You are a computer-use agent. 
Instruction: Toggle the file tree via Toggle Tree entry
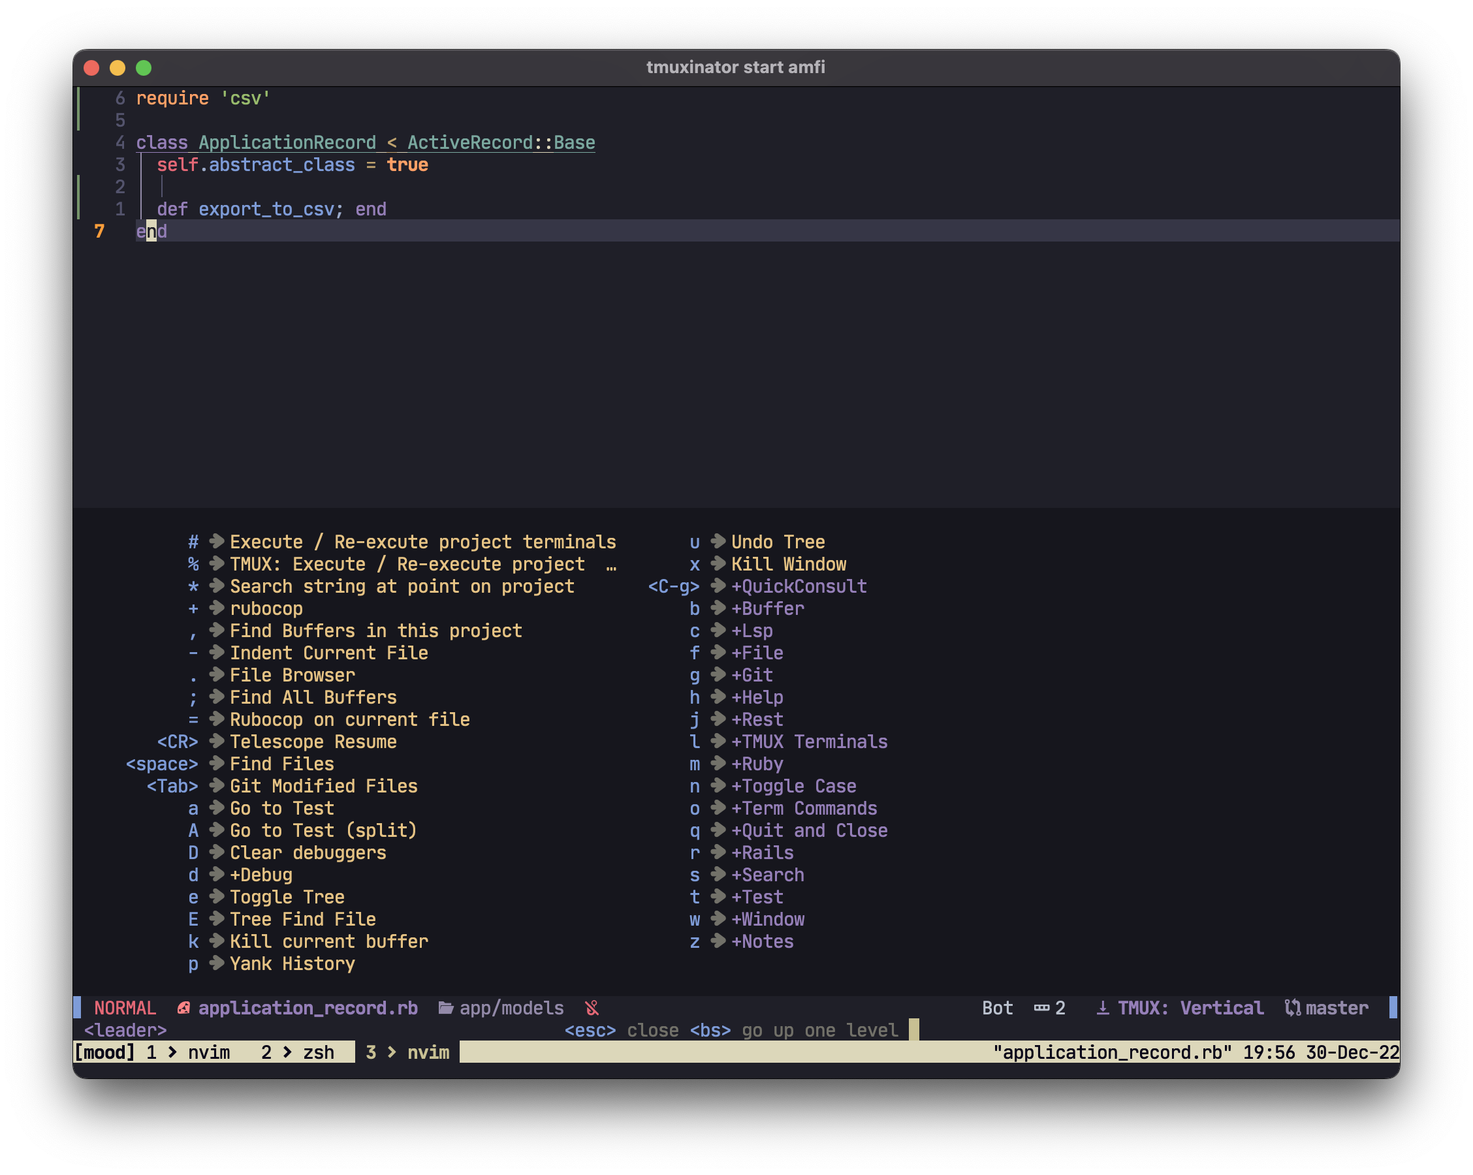(x=286, y=897)
